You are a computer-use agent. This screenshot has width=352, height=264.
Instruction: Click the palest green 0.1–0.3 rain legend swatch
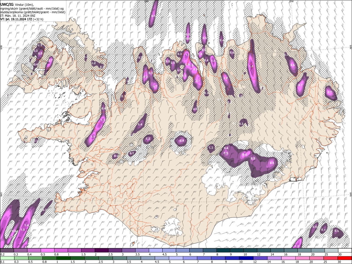(x=7, y=258)
